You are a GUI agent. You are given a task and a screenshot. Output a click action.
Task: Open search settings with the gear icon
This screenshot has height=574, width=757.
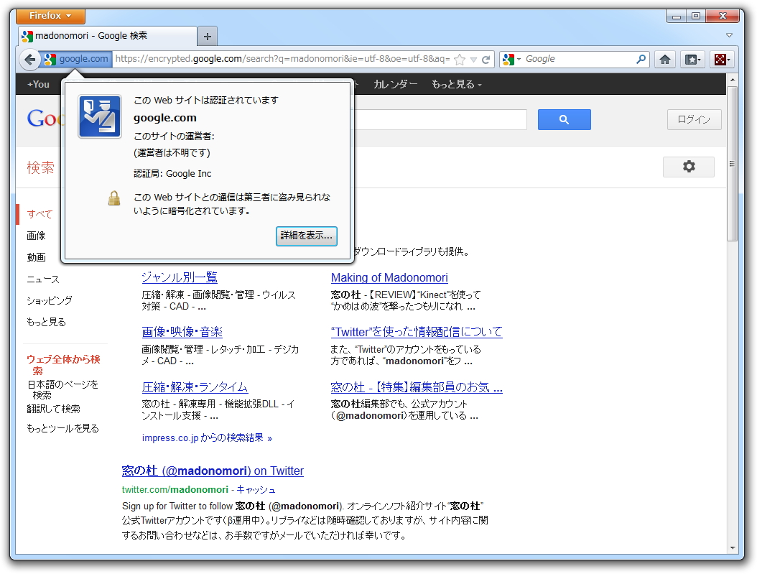pos(688,167)
